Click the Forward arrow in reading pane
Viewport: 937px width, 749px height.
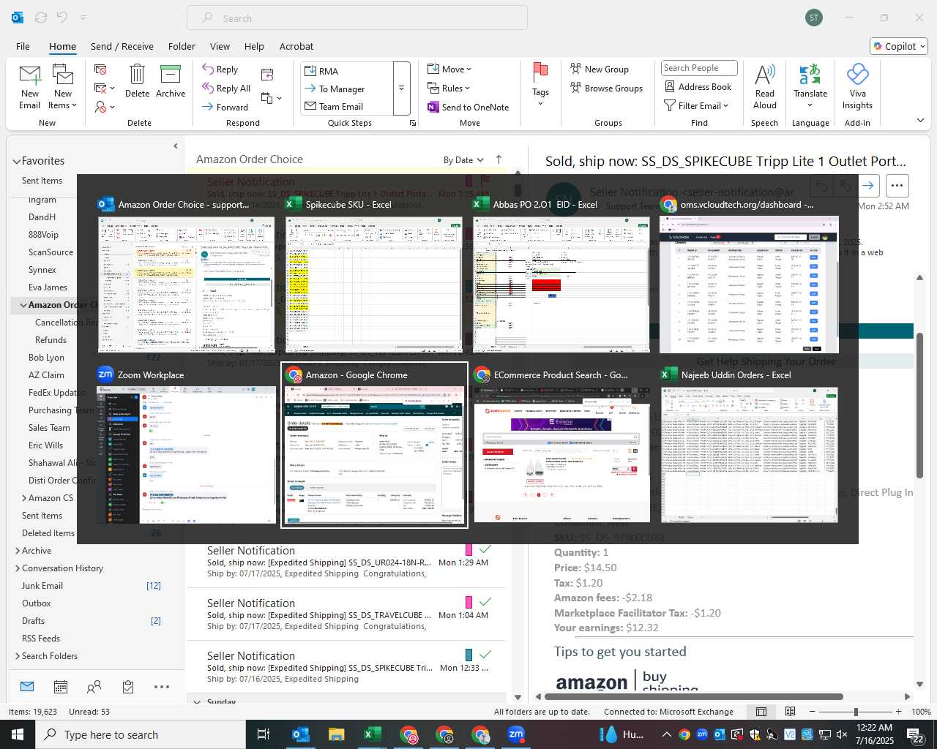868,186
